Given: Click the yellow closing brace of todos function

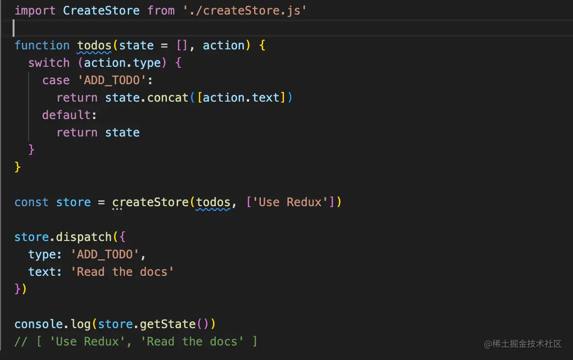Looking at the screenshot, I should (17, 167).
